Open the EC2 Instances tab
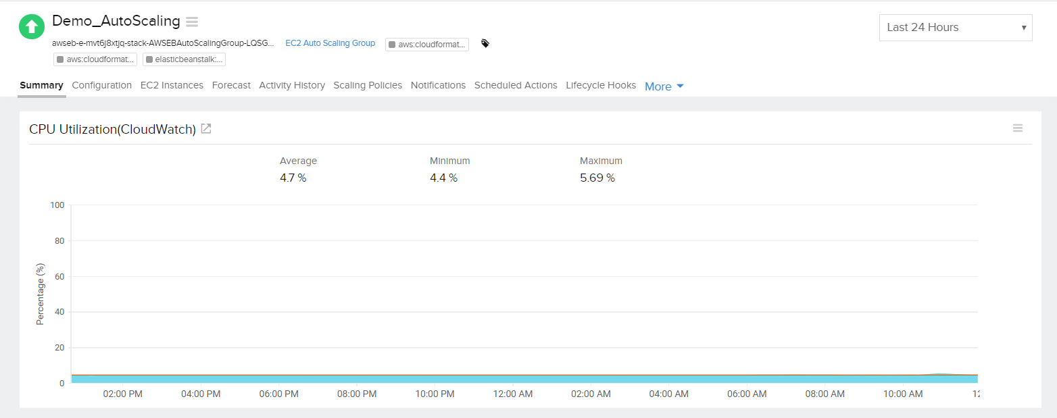1057x418 pixels. click(x=172, y=85)
